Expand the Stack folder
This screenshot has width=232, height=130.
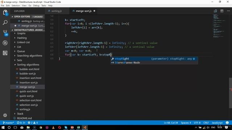(x=20, y=114)
